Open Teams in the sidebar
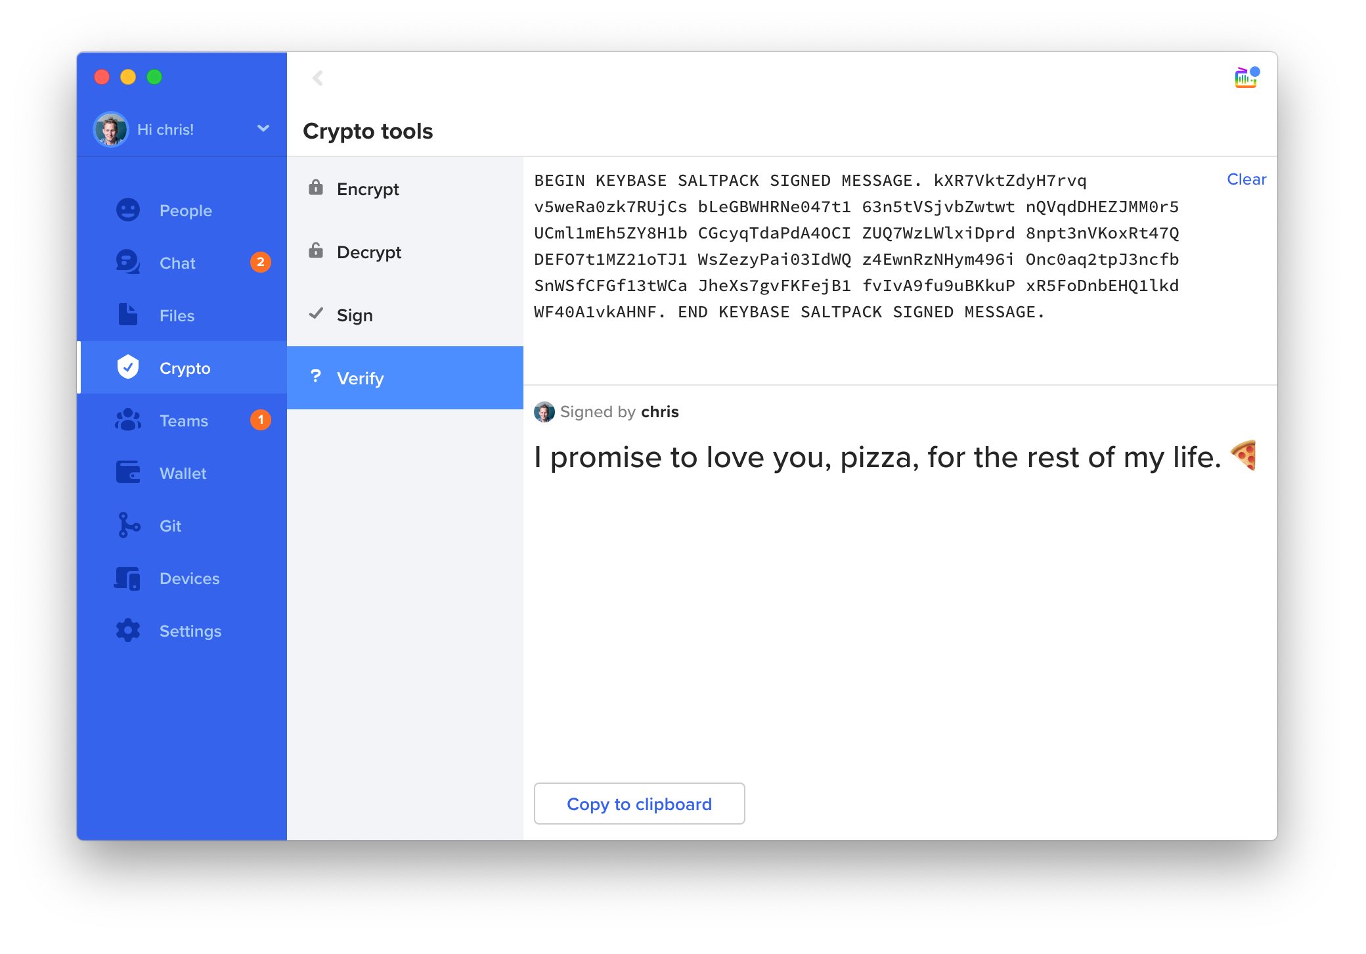Viewport: 1366px width, 954px height. pos(182,420)
